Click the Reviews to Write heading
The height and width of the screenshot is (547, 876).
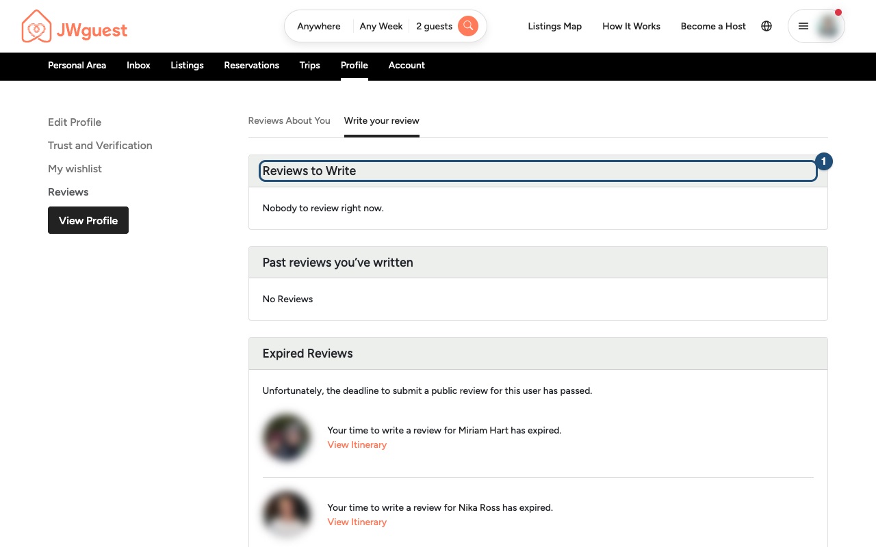[309, 171]
